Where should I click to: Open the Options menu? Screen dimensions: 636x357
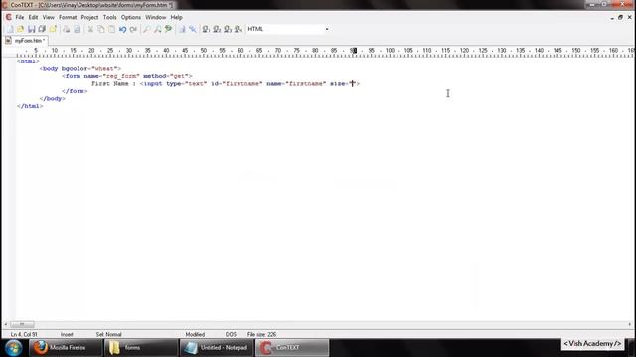click(x=130, y=18)
